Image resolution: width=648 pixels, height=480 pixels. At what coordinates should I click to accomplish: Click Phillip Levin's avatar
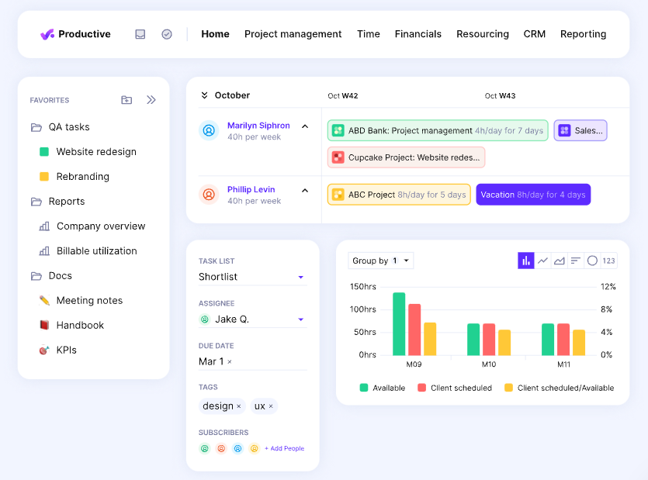point(208,195)
